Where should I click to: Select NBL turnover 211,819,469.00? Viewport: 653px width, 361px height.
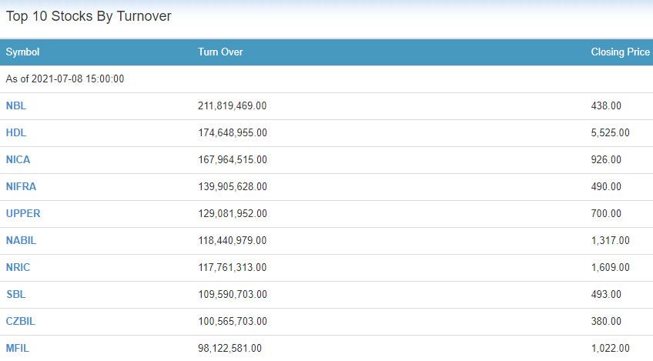(232, 105)
